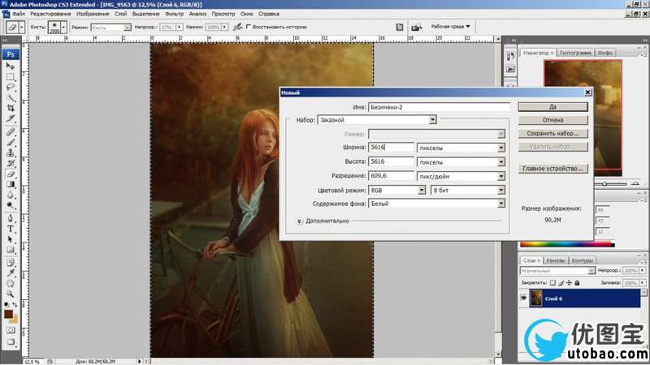Select the Lasso tool
This screenshot has width=650, height=365.
11,88
